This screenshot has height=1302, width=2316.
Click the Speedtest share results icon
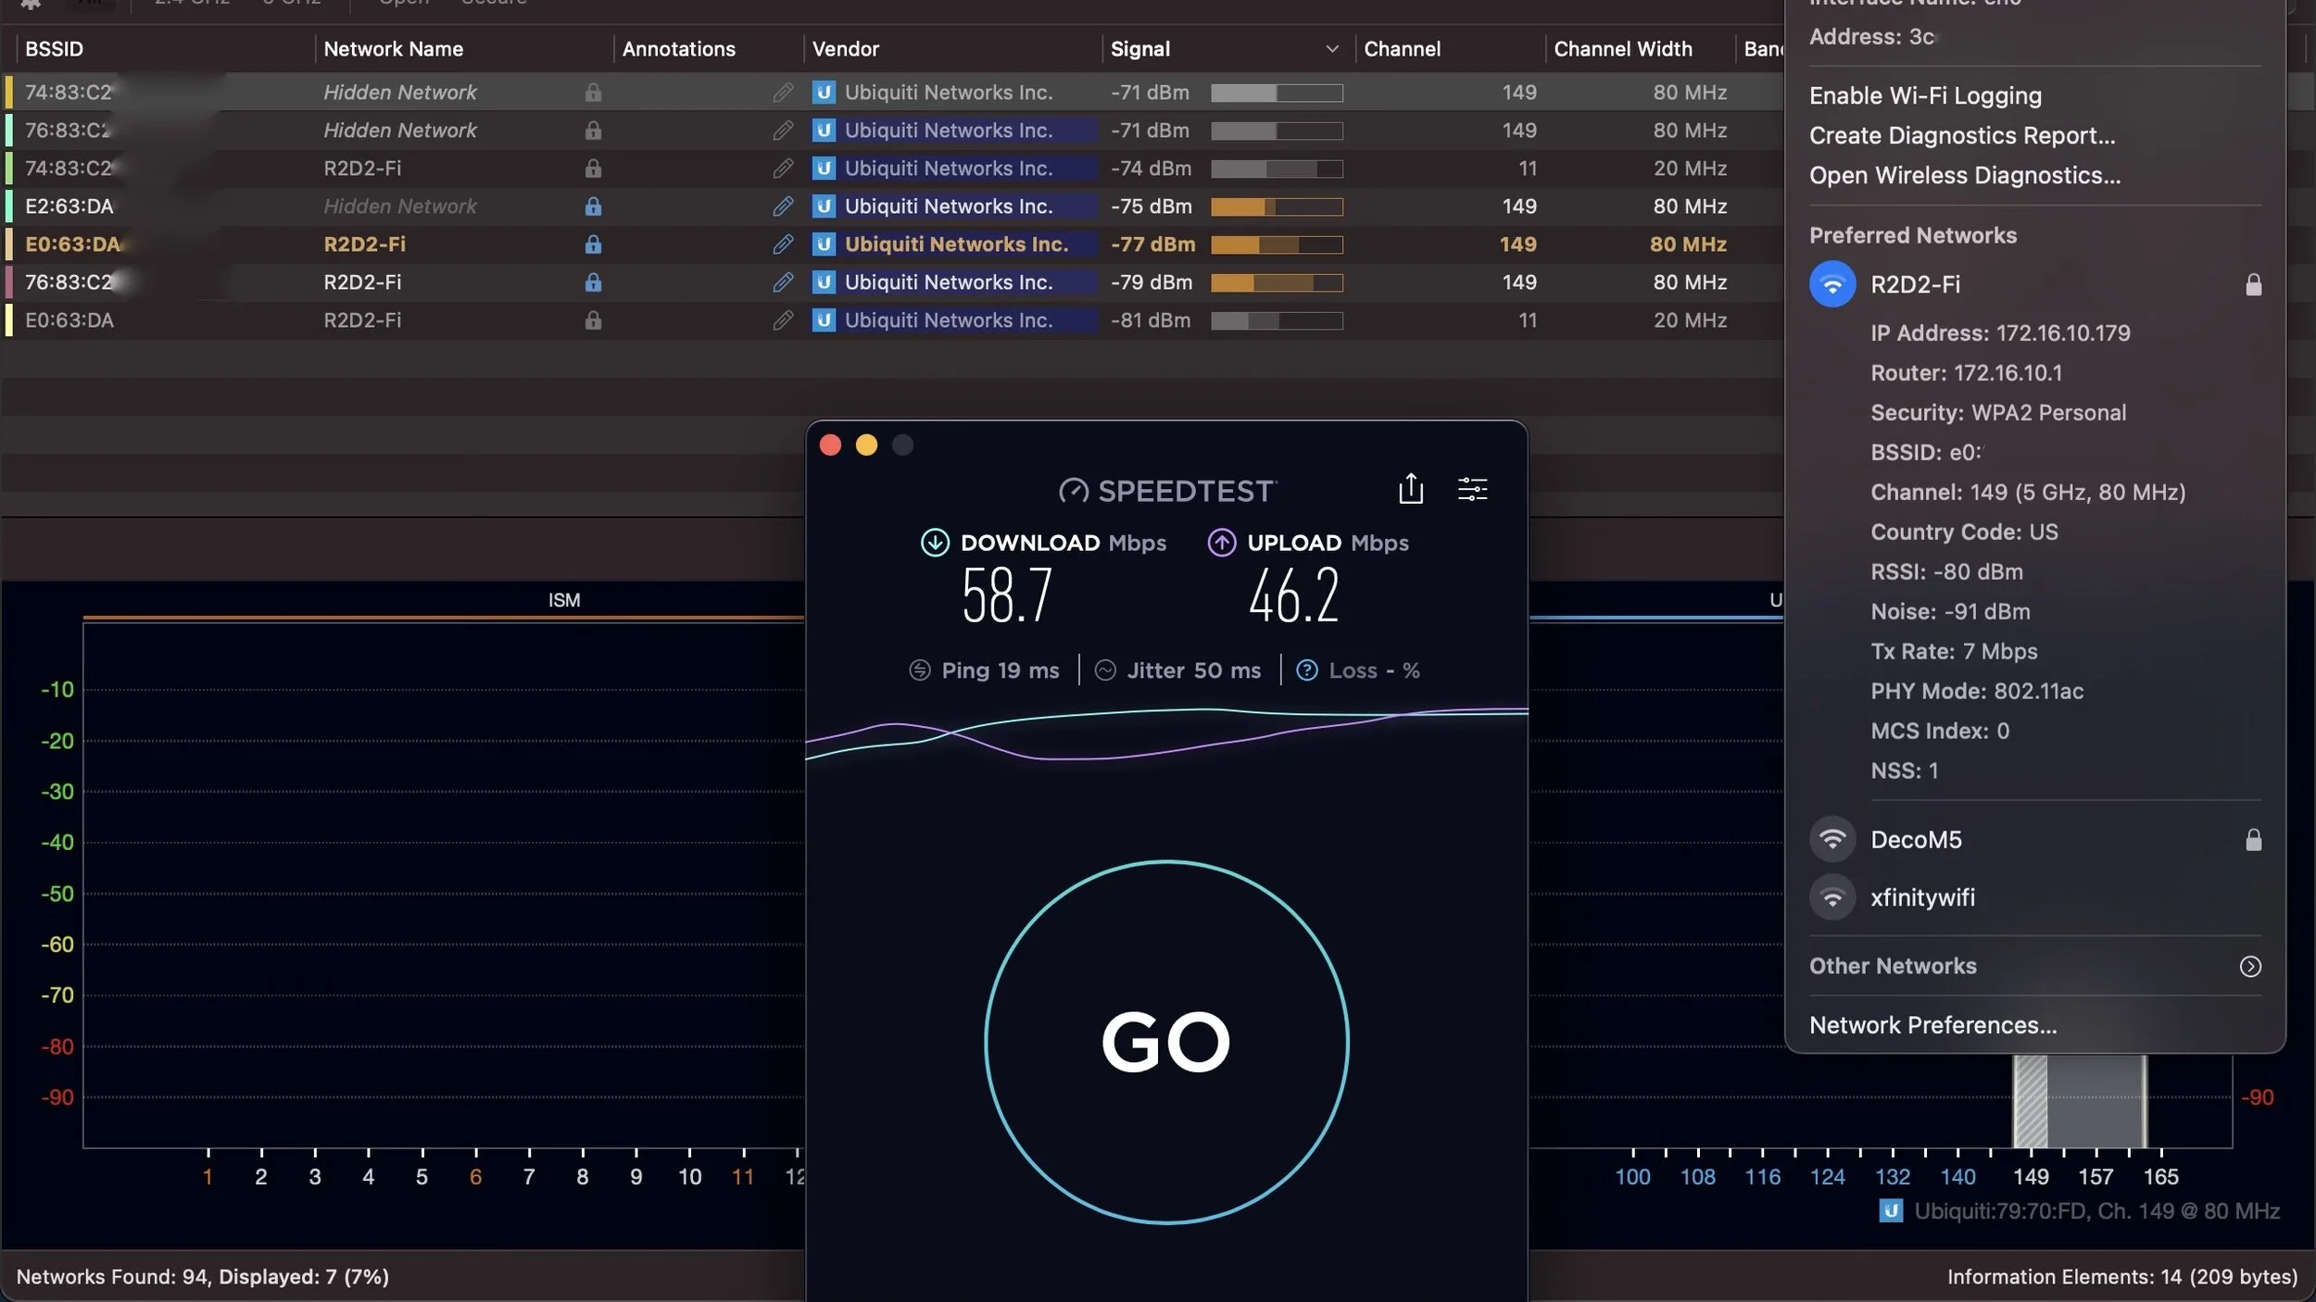tap(1410, 488)
